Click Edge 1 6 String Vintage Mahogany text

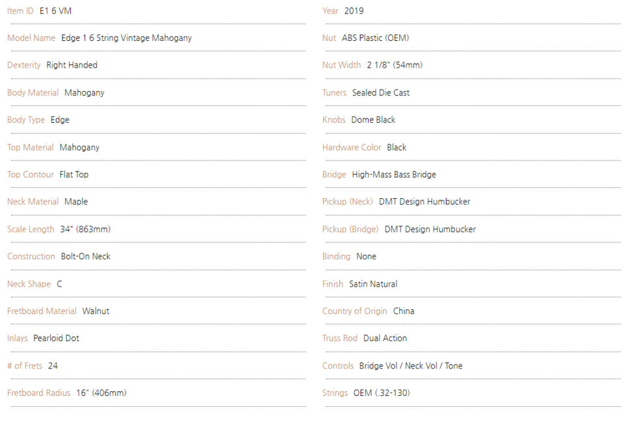[126, 38]
